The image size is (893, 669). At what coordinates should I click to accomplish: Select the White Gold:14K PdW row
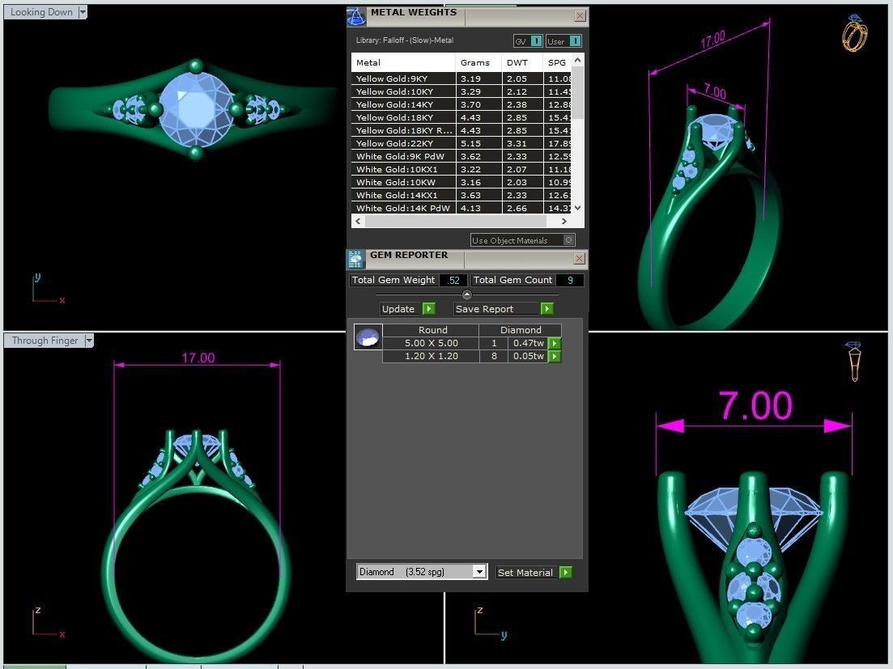(x=461, y=208)
